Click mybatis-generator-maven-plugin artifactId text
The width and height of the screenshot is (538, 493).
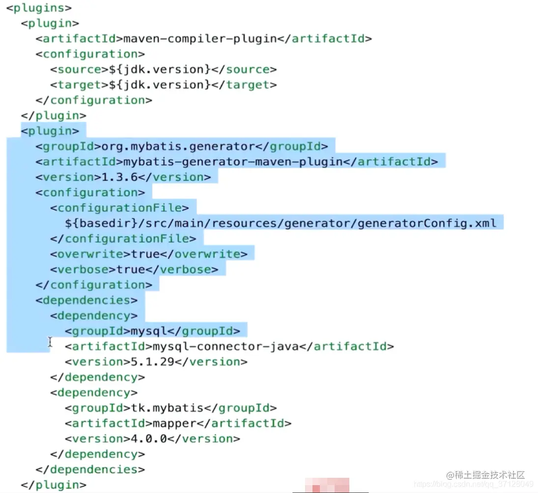233,162
